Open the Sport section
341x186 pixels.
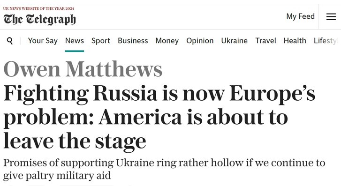coord(101,41)
